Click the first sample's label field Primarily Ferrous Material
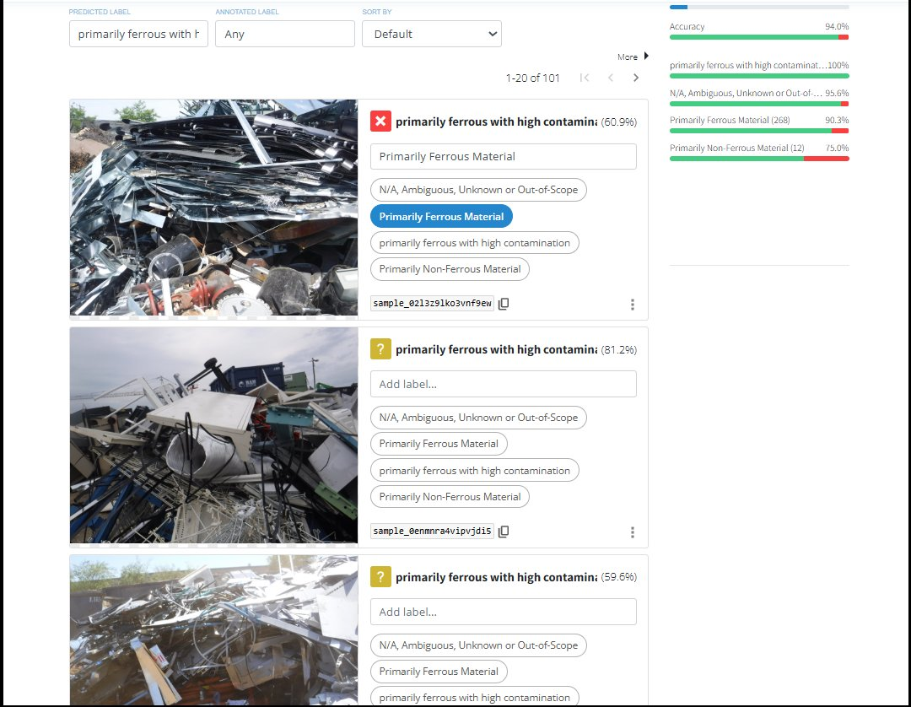Screen dimensions: 911x707 coord(503,156)
